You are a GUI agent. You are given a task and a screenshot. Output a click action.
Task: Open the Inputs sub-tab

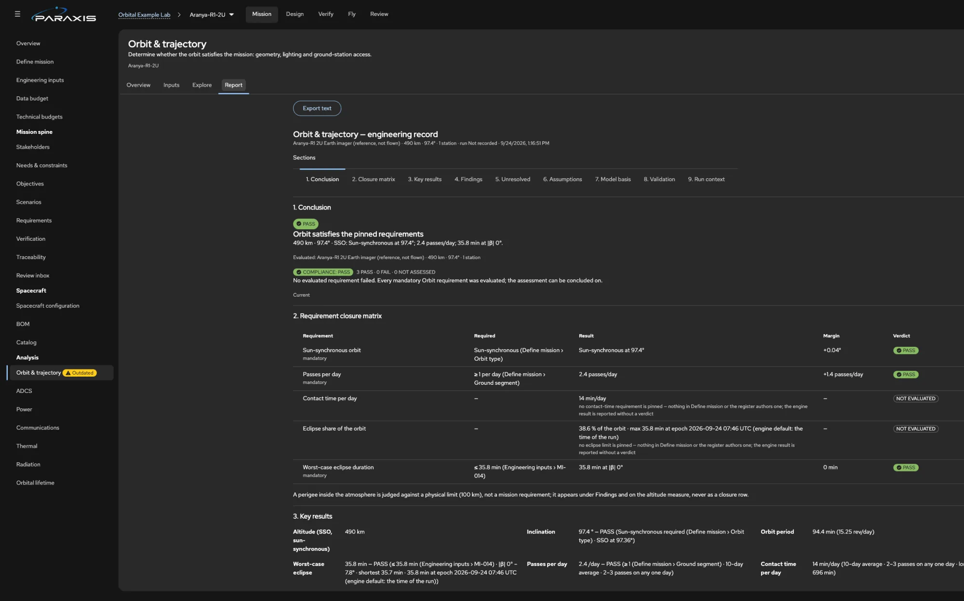click(x=171, y=85)
